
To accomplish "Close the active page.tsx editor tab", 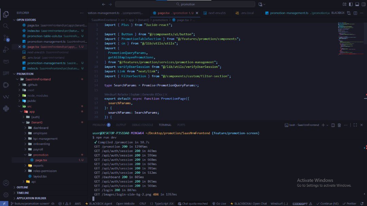I will 197,13.
